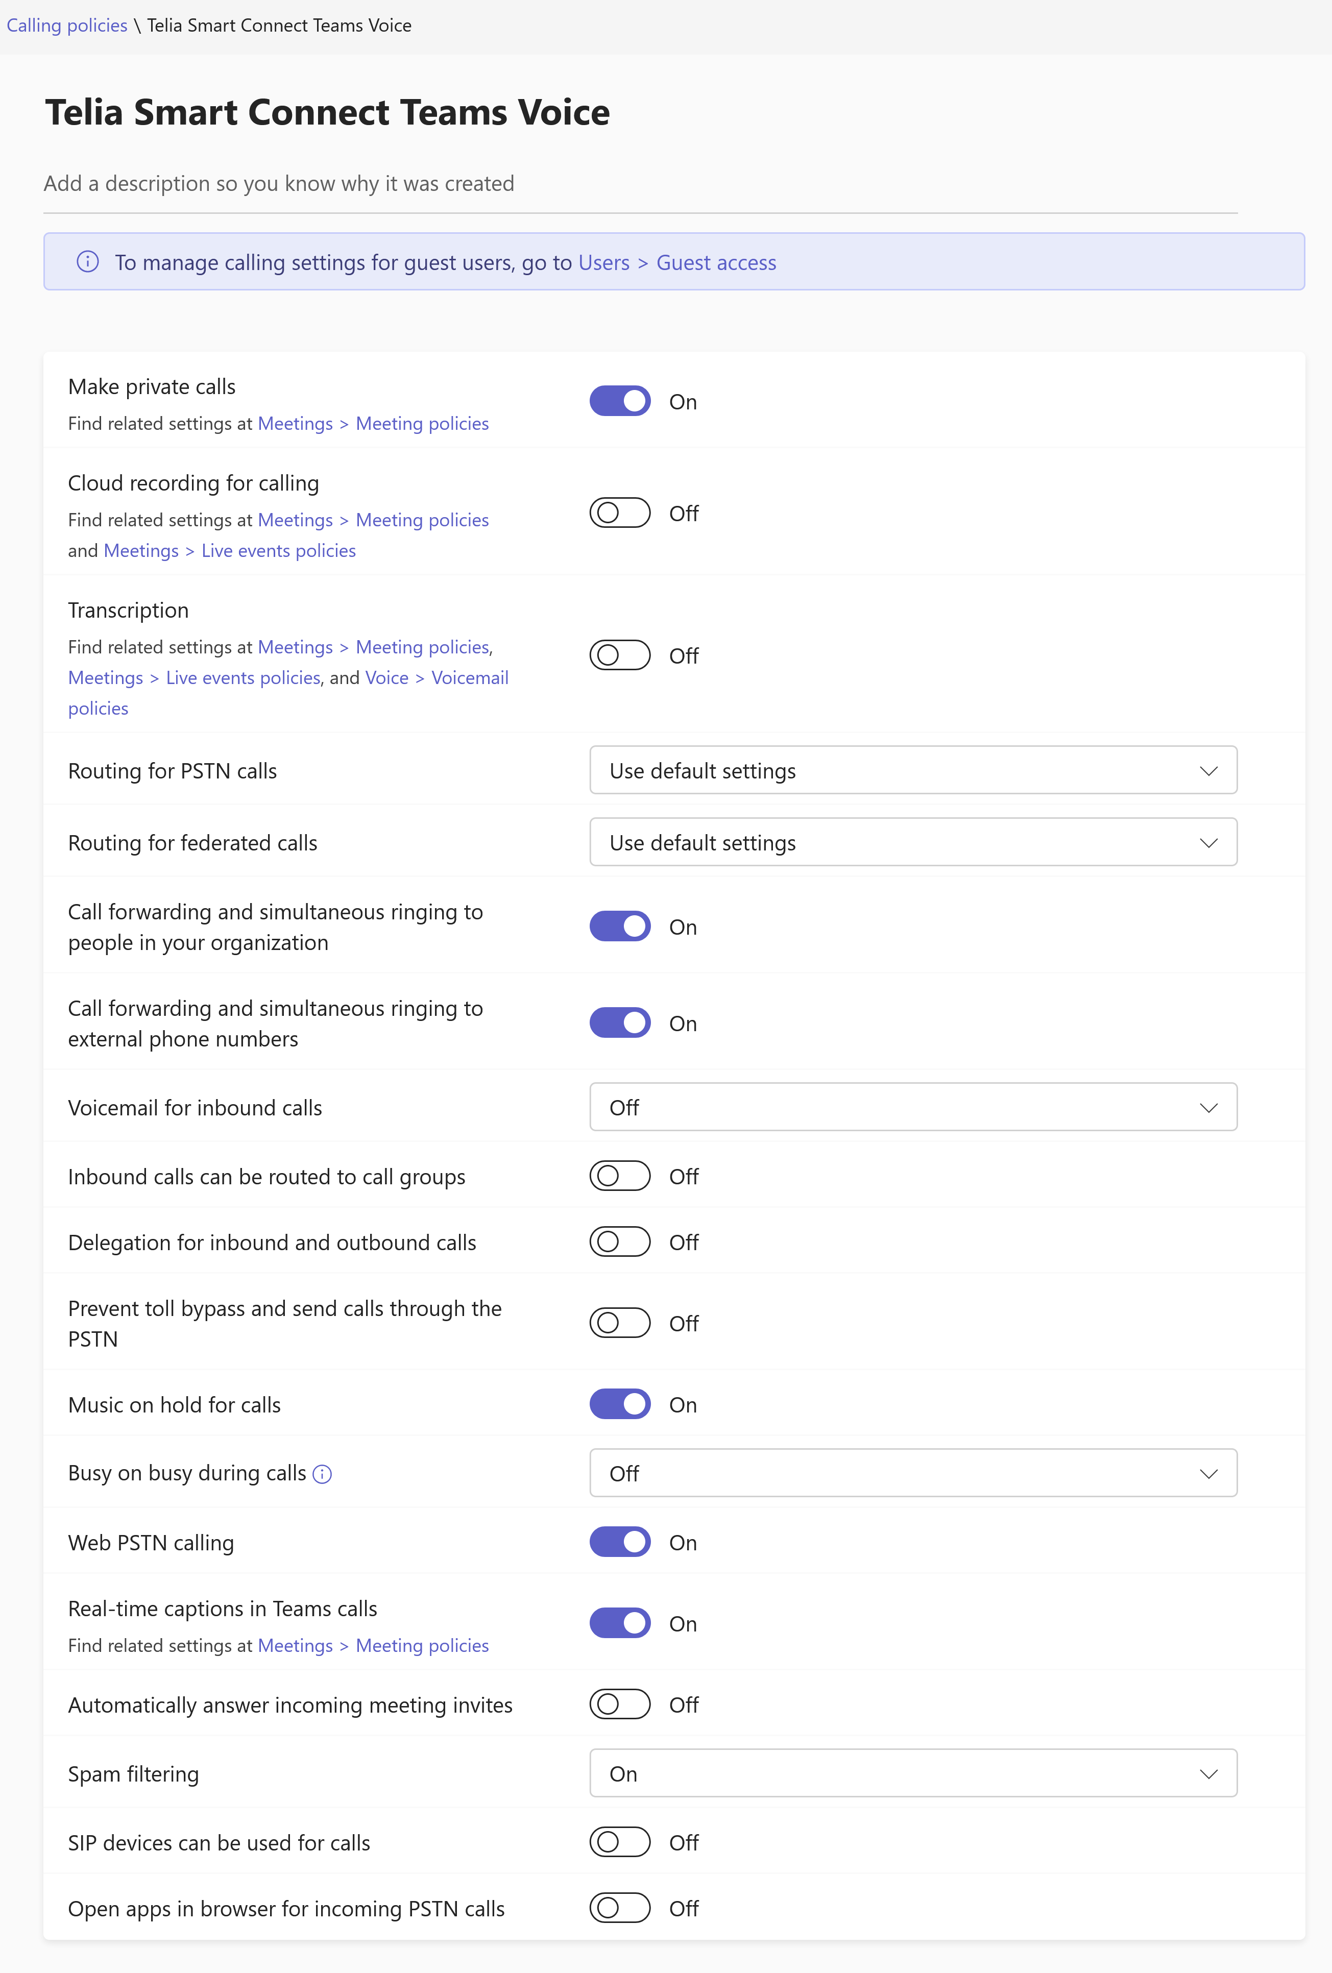
Task: Enable Cloud recording for calling
Action: tap(620, 513)
